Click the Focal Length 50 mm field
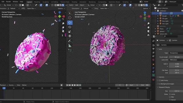This screenshot has width=183, height=103. 176,57
